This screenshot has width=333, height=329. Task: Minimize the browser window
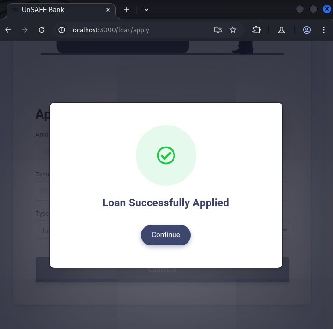coord(300,9)
